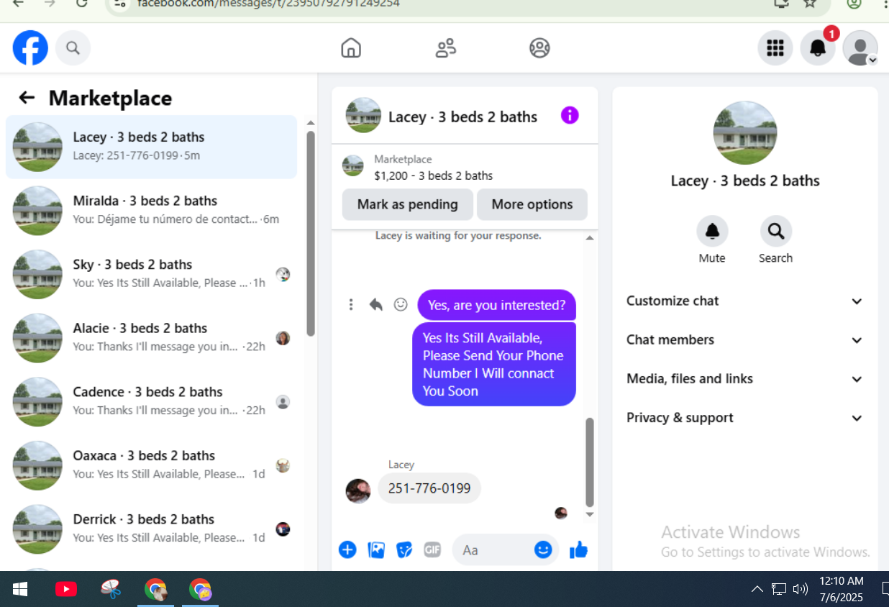The height and width of the screenshot is (607, 889).
Task: Open the purple conversation information icon
Action: (570, 115)
